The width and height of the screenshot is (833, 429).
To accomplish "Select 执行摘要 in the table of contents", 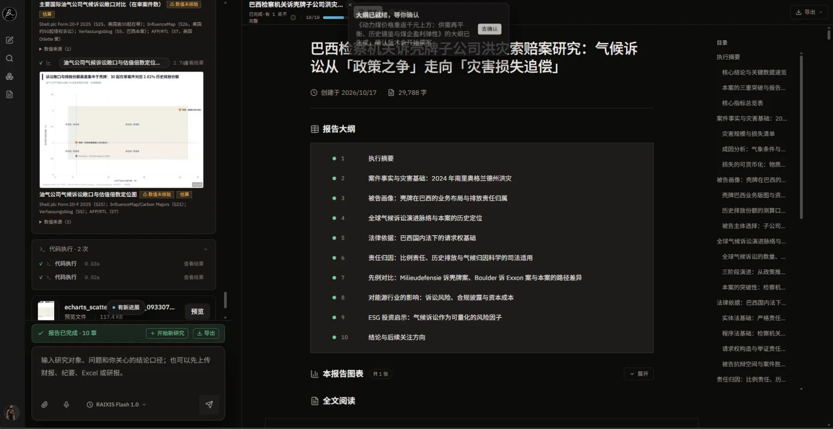I will 728,57.
